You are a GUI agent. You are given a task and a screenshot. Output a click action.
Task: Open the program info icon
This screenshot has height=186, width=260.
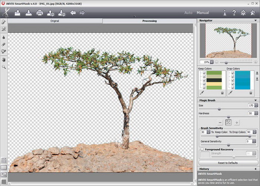pyautogui.click(x=225, y=13)
